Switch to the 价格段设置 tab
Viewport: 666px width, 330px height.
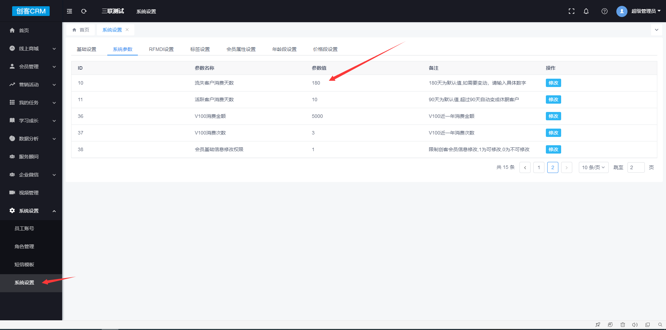(x=325, y=49)
